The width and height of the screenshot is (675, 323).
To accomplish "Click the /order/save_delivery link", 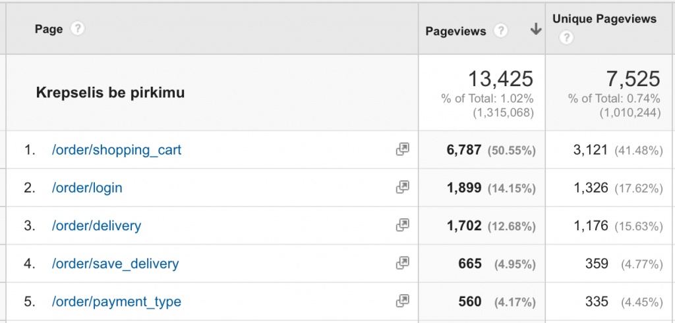I will coord(115,264).
